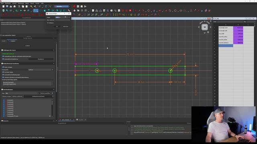The image size is (257, 144).
Task: Click Abbrechen in the length dialog
Action: click(66, 26)
